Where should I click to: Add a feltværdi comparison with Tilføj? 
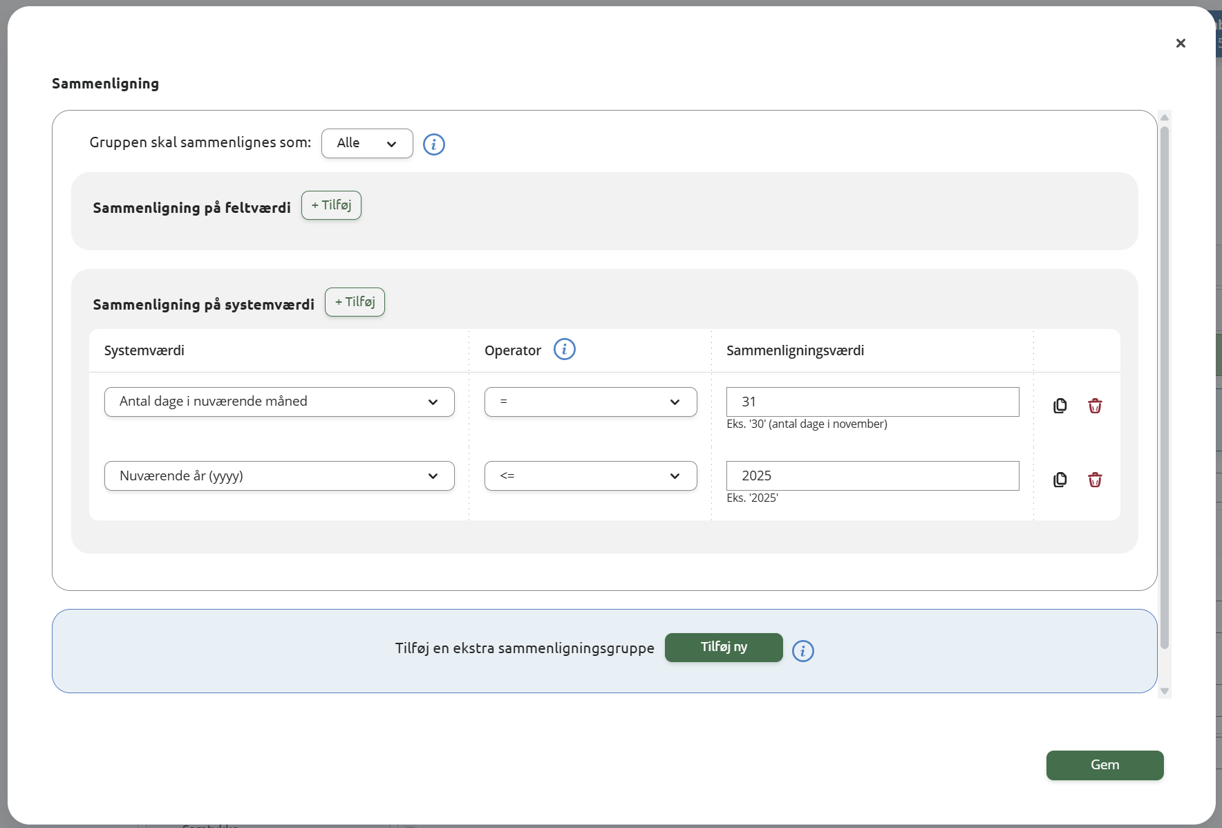pos(331,205)
